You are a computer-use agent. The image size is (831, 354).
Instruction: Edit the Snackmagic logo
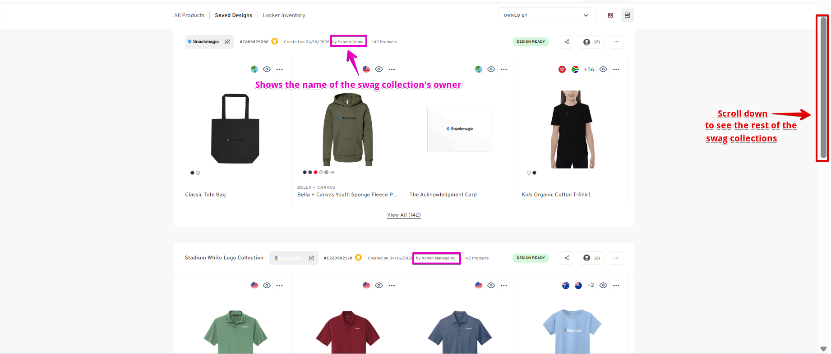[227, 42]
